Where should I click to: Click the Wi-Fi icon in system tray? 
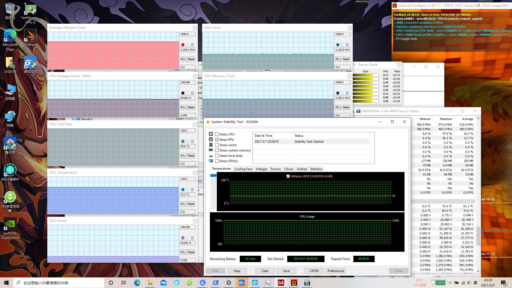[463, 283]
